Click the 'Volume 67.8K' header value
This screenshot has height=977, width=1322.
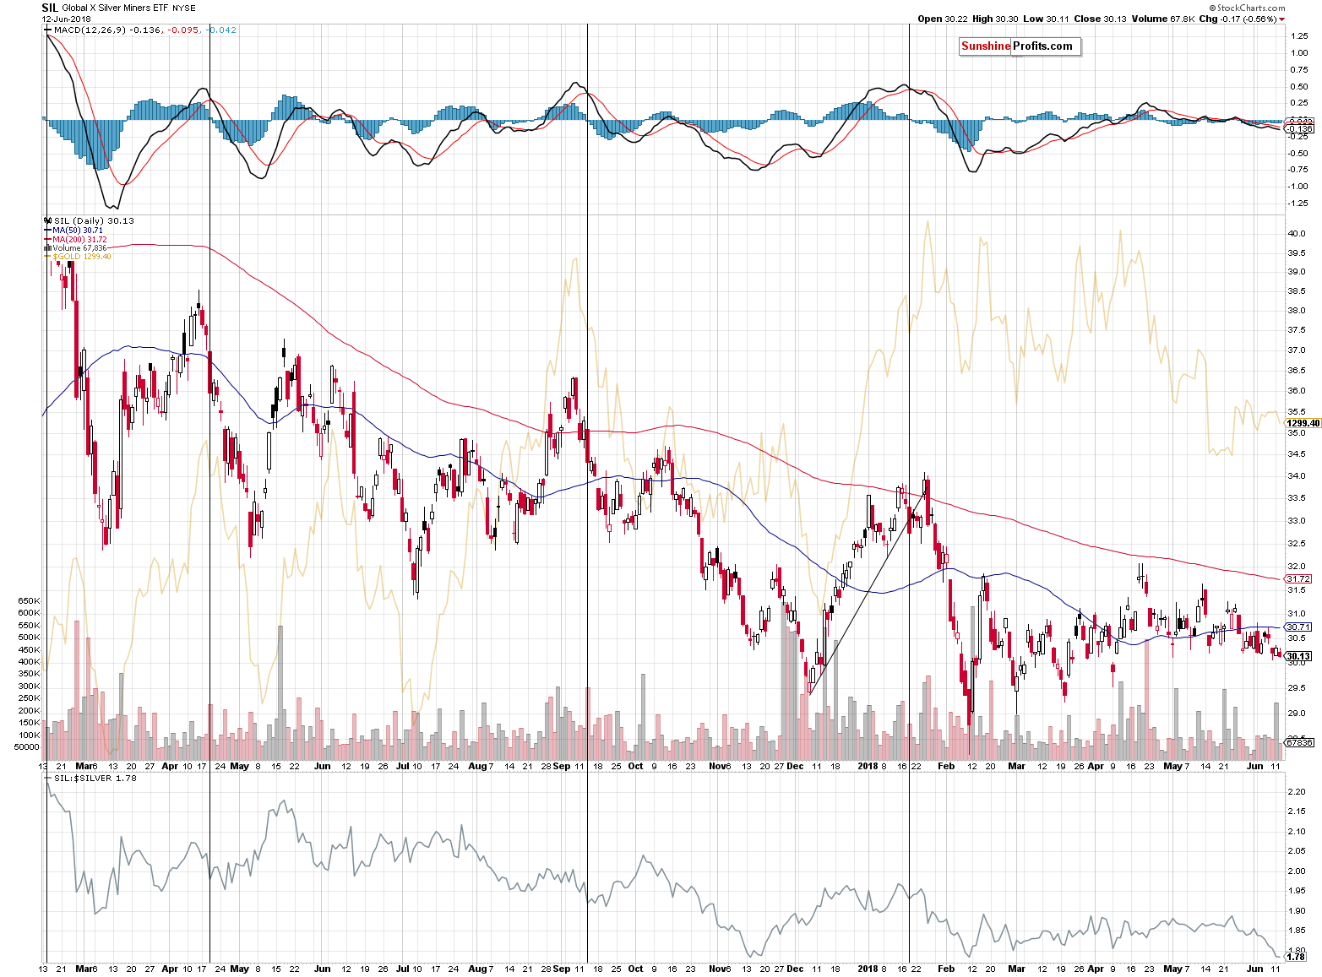pyautogui.click(x=1162, y=19)
